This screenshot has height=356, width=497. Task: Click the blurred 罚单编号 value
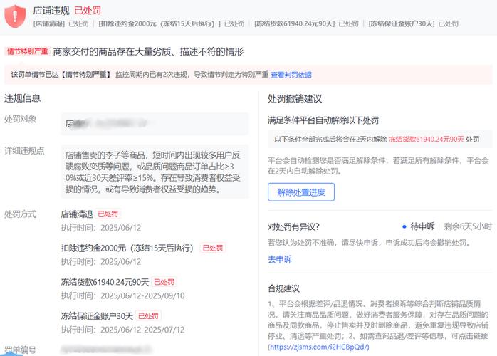107,350
